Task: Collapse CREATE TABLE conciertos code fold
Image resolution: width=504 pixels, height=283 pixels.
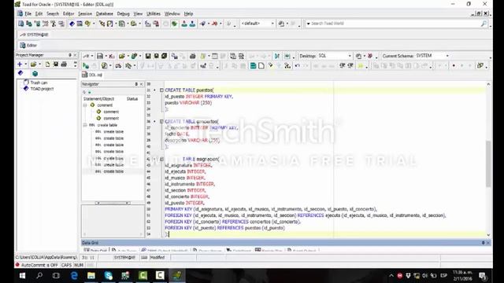Action: point(161,122)
